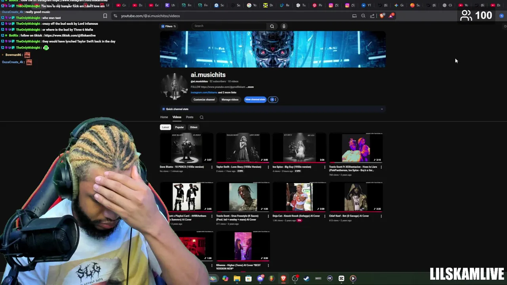Open the Filters button above banner
This screenshot has height=285, width=507.
(x=168, y=26)
